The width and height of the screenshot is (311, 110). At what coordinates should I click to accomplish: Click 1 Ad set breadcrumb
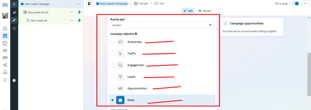coord(141,4)
